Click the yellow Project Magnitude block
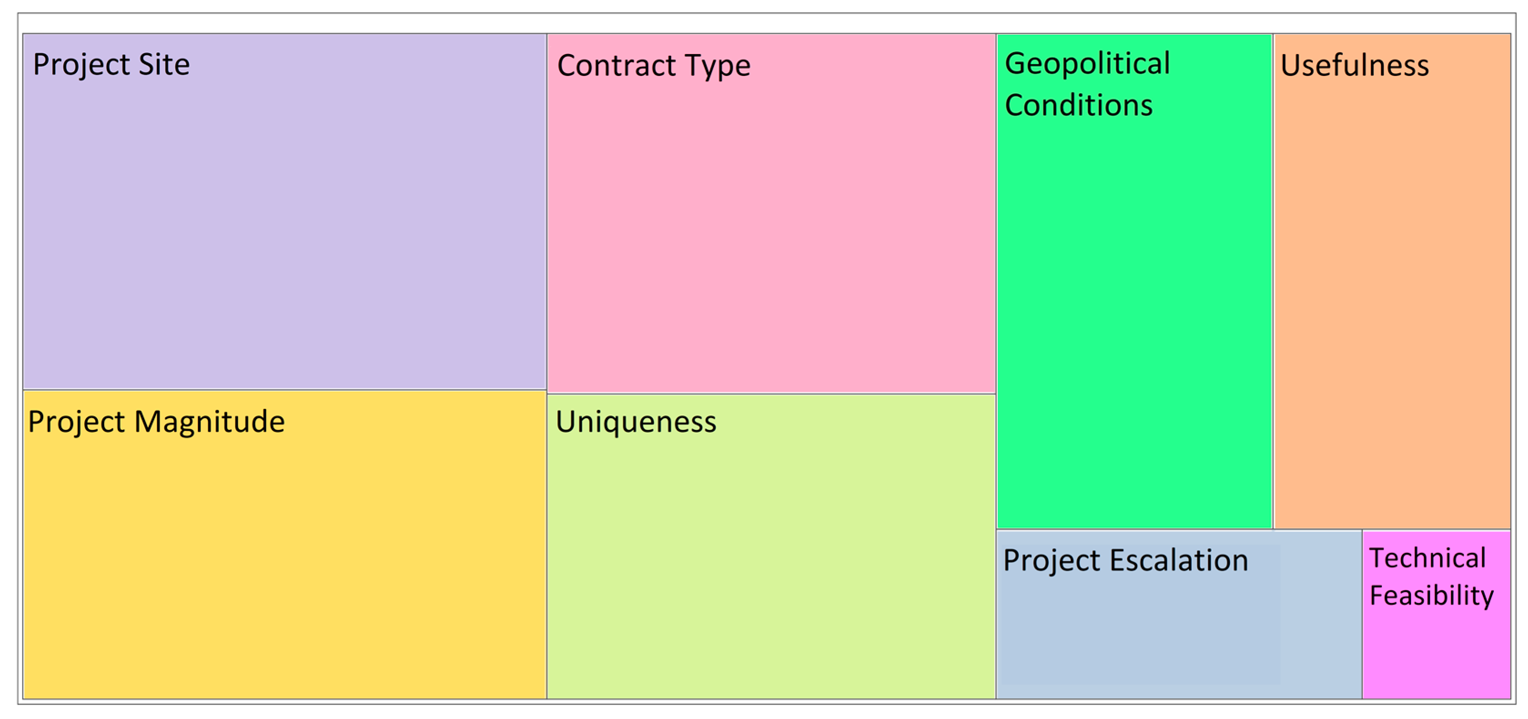1528x719 pixels. click(x=285, y=563)
